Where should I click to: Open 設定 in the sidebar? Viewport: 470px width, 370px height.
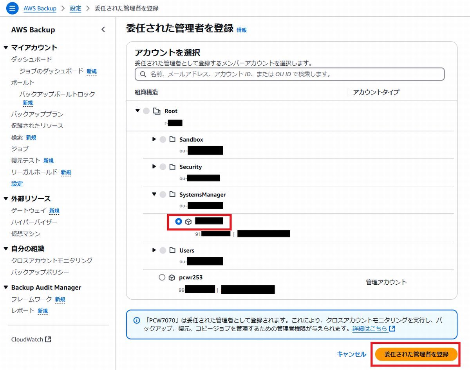click(x=17, y=184)
